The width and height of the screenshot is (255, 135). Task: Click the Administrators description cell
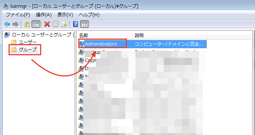click(170, 44)
